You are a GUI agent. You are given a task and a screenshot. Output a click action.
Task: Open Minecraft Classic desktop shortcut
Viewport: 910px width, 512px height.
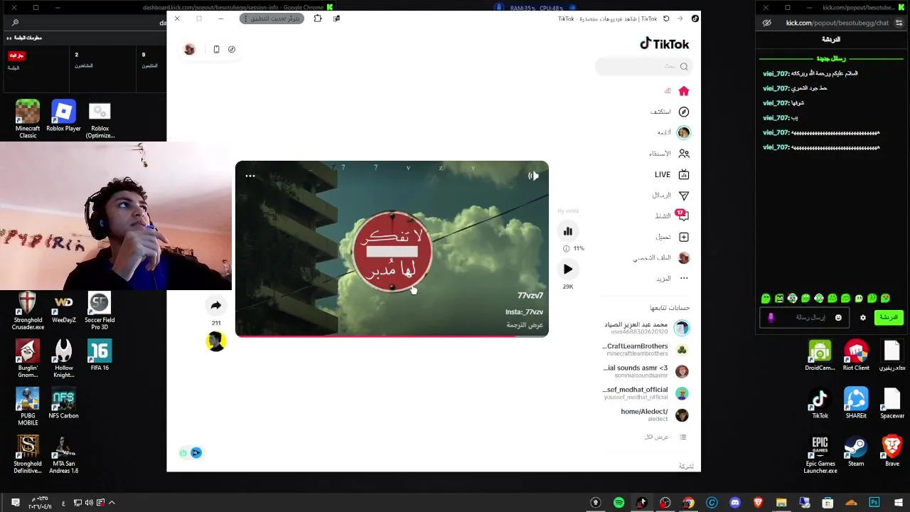pos(28,119)
